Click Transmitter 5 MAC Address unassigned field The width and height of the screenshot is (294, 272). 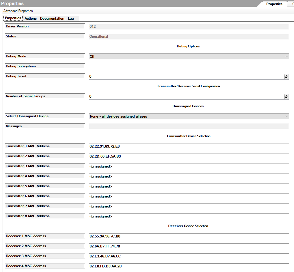[189, 186]
